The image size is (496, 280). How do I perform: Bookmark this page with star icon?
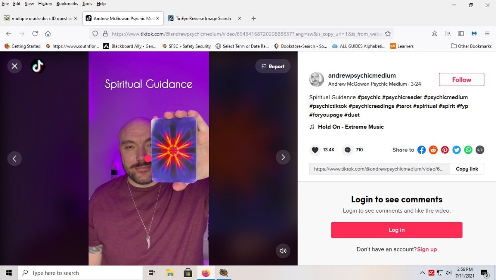(388, 34)
